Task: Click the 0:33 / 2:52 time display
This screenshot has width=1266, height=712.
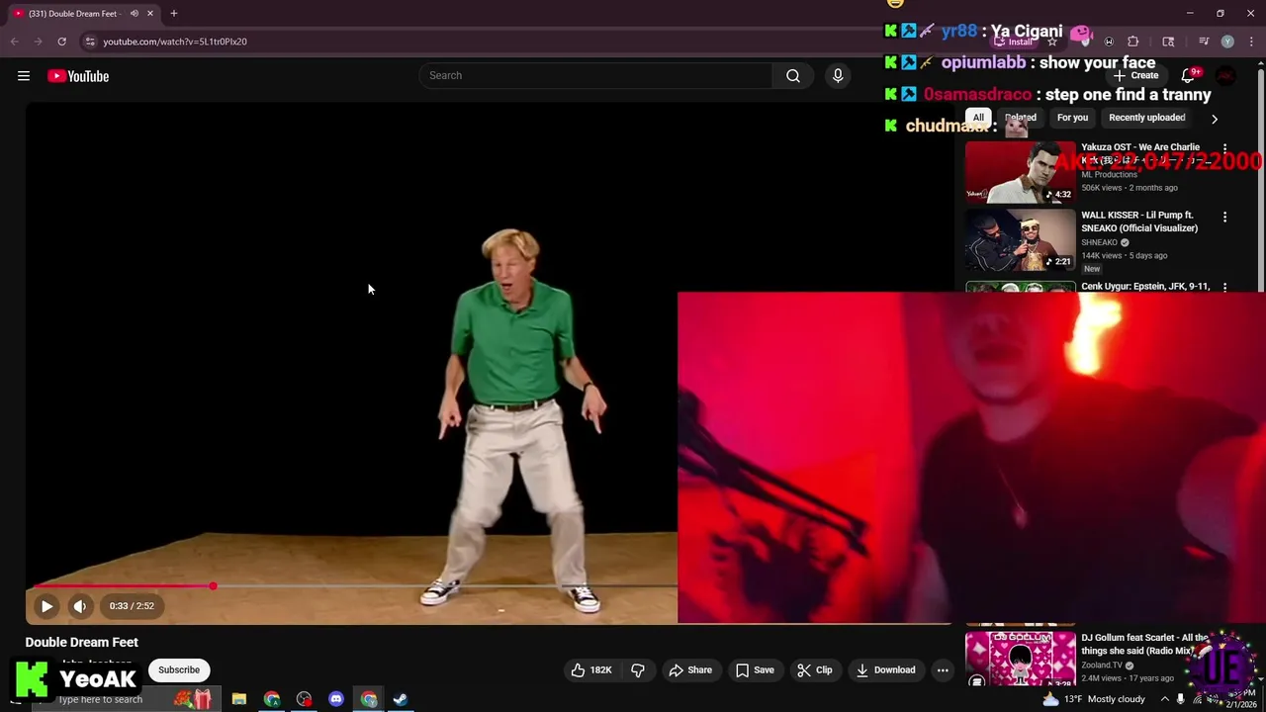Action: 132,606
